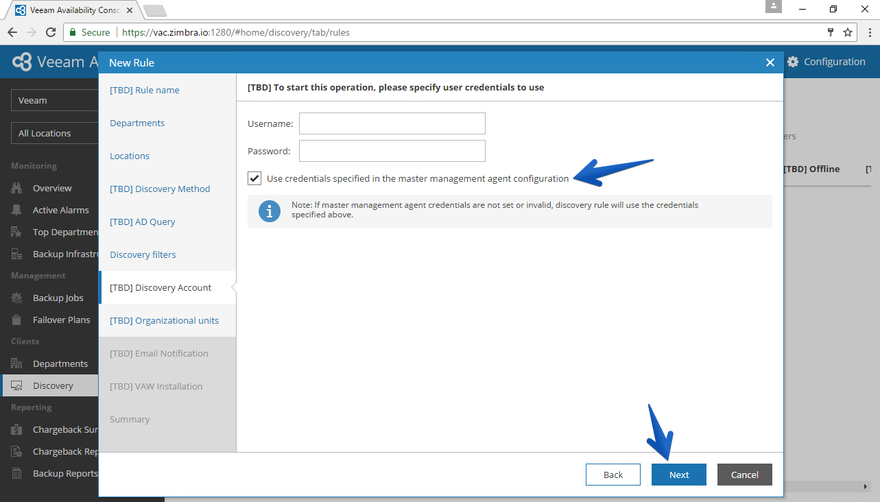
Task: Click the Back button
Action: tap(613, 475)
